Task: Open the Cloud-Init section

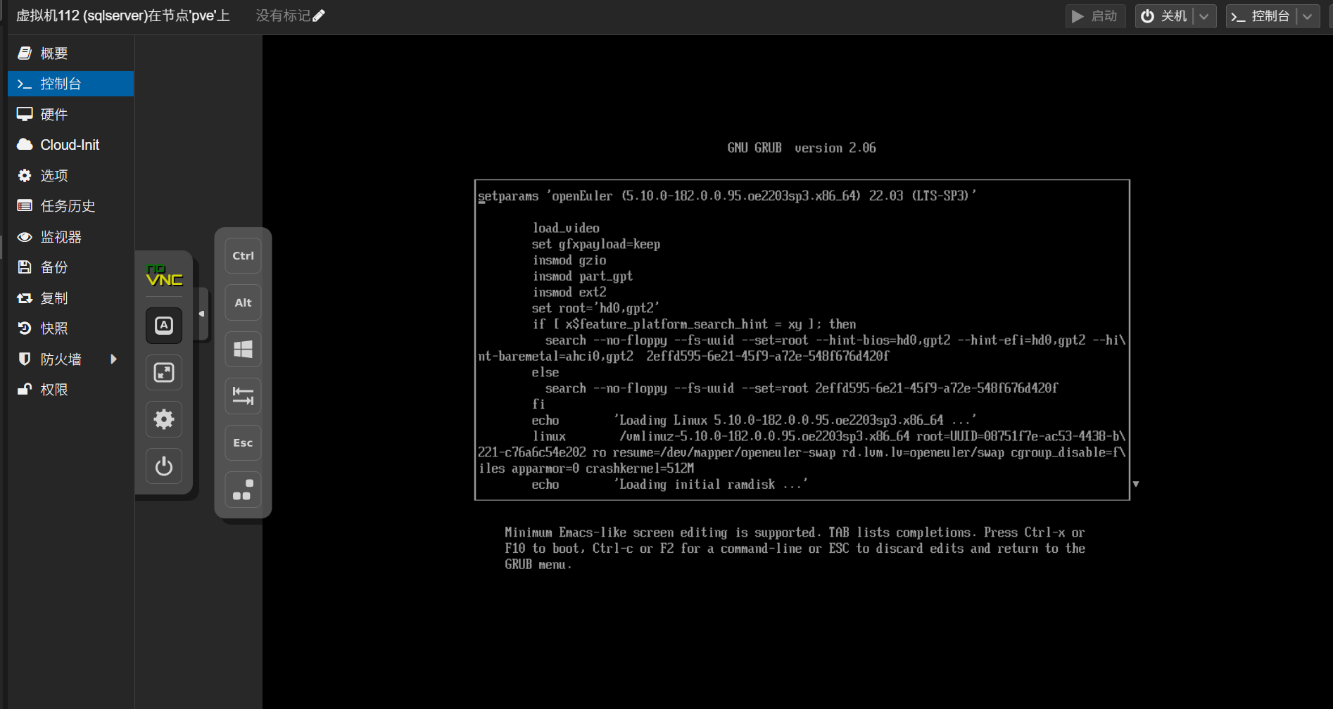Action: (x=70, y=145)
